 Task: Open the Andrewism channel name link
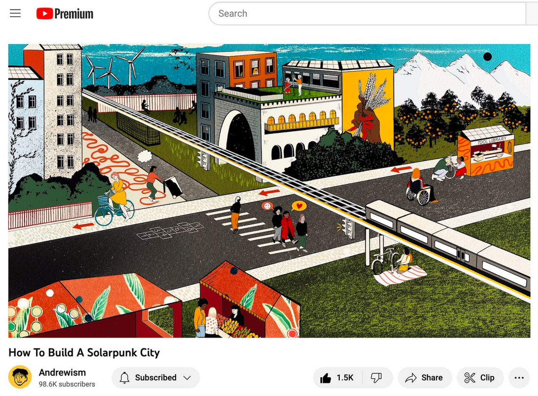pyautogui.click(x=62, y=372)
